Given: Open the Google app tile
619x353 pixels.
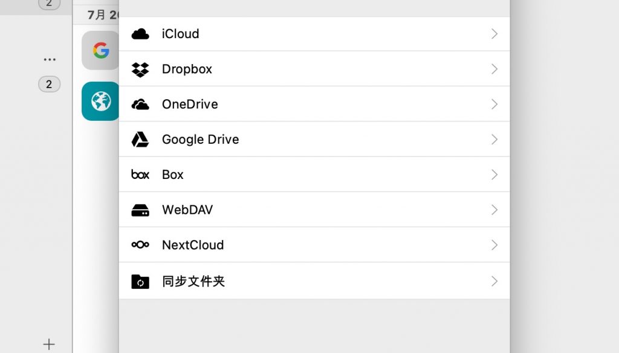Looking at the screenshot, I should pos(100,51).
